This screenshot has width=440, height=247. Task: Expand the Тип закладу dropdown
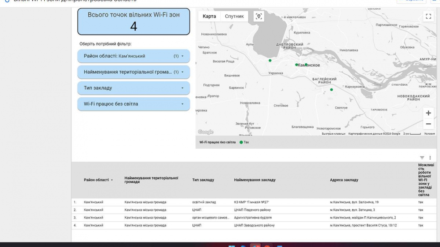(x=134, y=88)
